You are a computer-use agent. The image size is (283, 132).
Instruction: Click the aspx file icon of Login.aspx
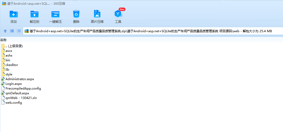pos(3,84)
